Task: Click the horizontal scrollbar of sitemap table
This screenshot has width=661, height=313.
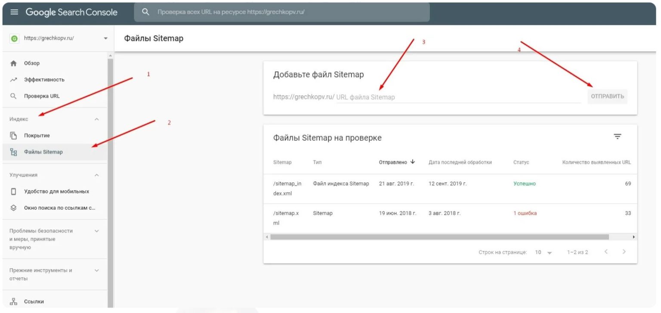Action: [x=439, y=237]
